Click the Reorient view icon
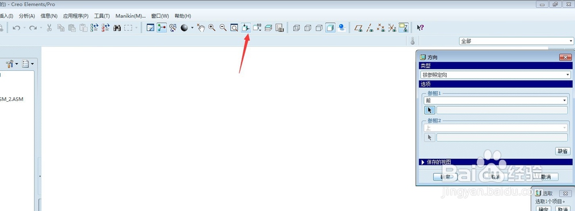 (246, 28)
